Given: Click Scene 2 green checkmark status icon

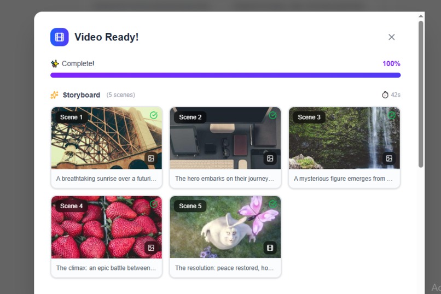Looking at the screenshot, I should pos(272,115).
